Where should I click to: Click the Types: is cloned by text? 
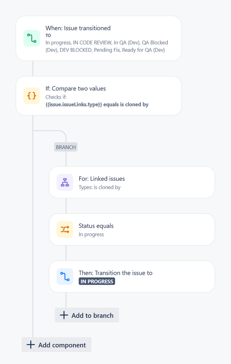coord(100,187)
